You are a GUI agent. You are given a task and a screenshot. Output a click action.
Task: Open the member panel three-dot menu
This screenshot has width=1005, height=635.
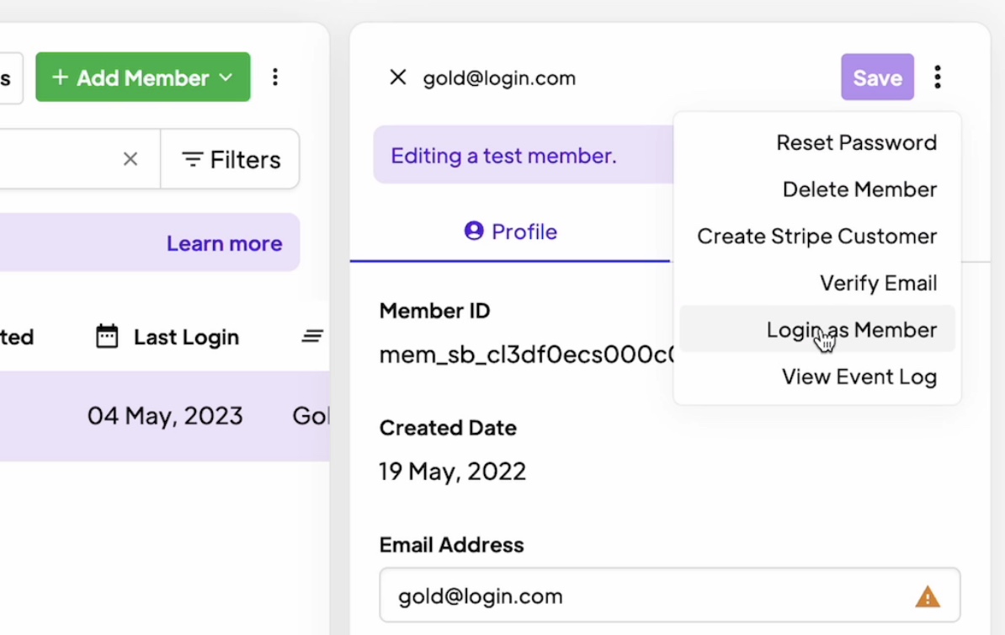938,77
